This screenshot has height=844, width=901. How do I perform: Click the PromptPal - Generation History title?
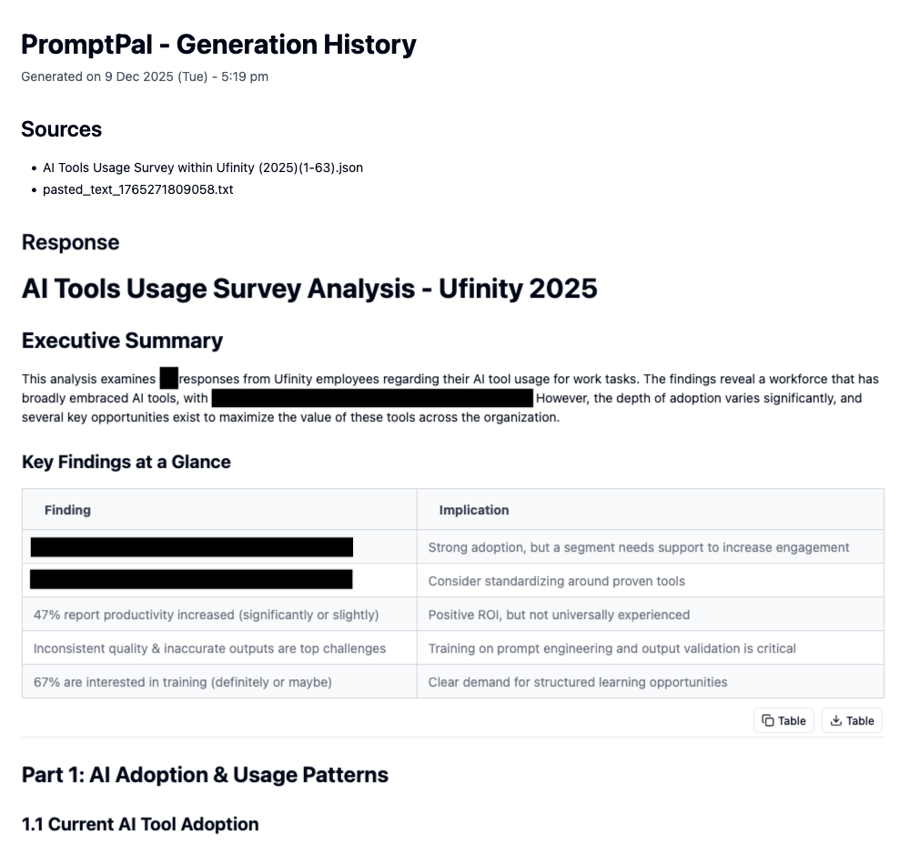pos(218,44)
